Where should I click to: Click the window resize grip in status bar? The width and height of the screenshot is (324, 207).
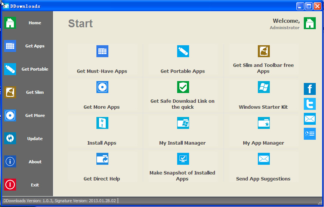coord(321,202)
